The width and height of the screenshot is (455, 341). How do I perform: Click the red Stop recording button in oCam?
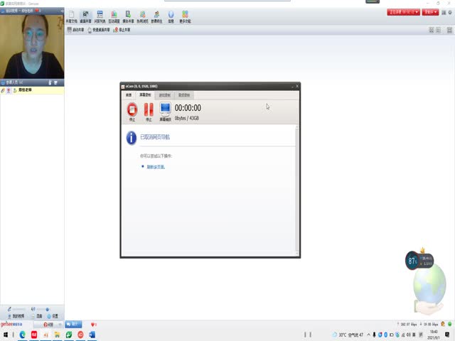[132, 110]
